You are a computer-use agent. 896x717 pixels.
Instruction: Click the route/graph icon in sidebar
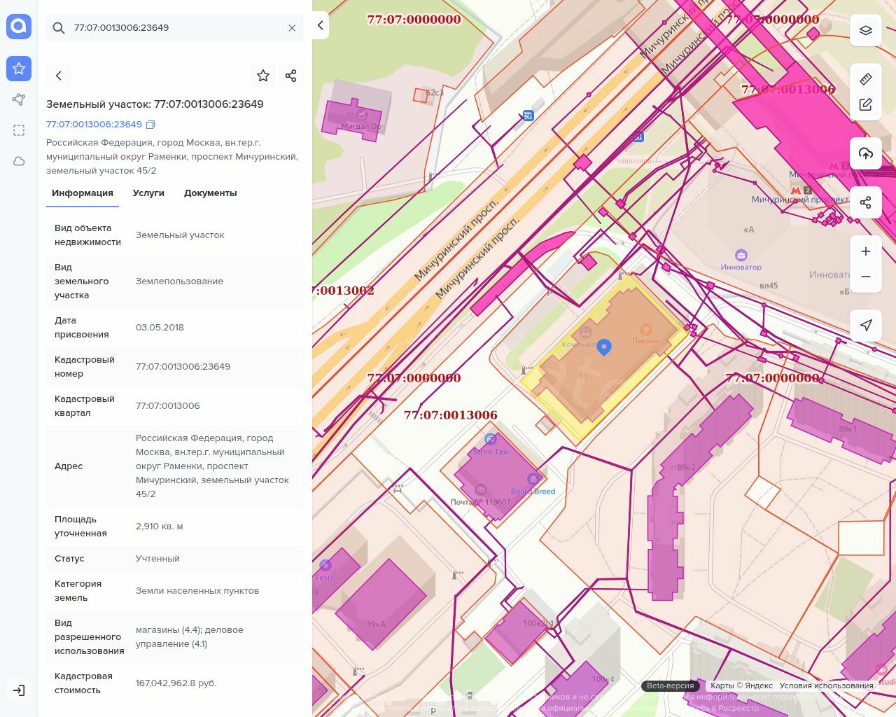point(19,99)
